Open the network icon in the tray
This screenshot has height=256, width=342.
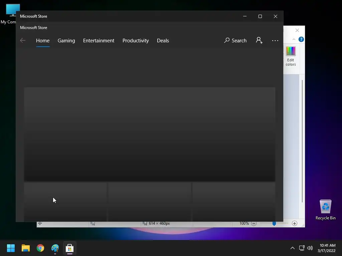302,248
